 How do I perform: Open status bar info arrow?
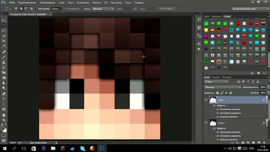56,143
